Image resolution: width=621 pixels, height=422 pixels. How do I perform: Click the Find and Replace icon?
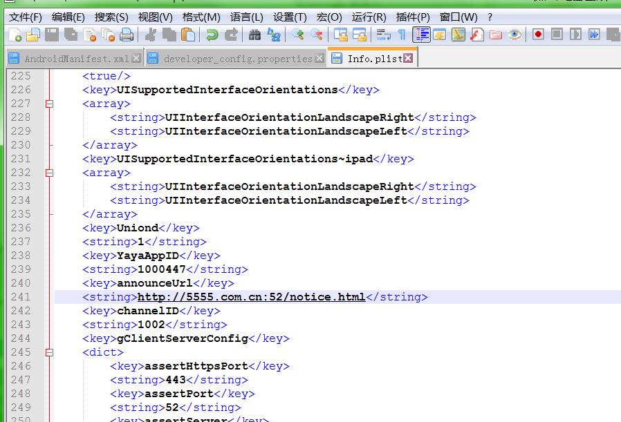[274, 35]
